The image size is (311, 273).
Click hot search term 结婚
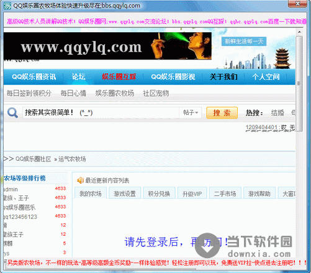277,113
